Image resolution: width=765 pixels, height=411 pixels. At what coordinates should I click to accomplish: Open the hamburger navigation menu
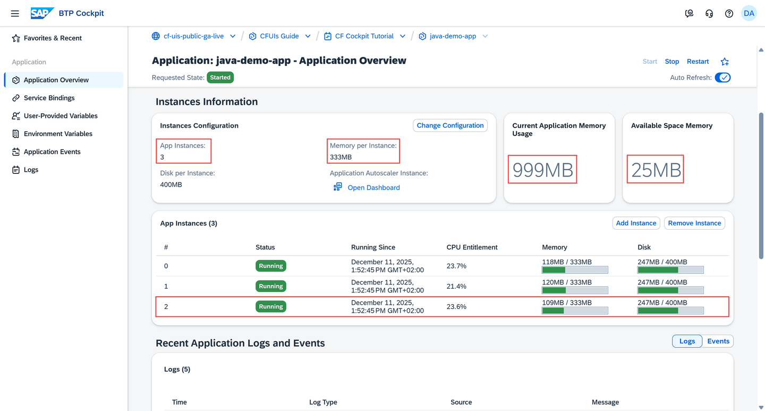click(15, 13)
